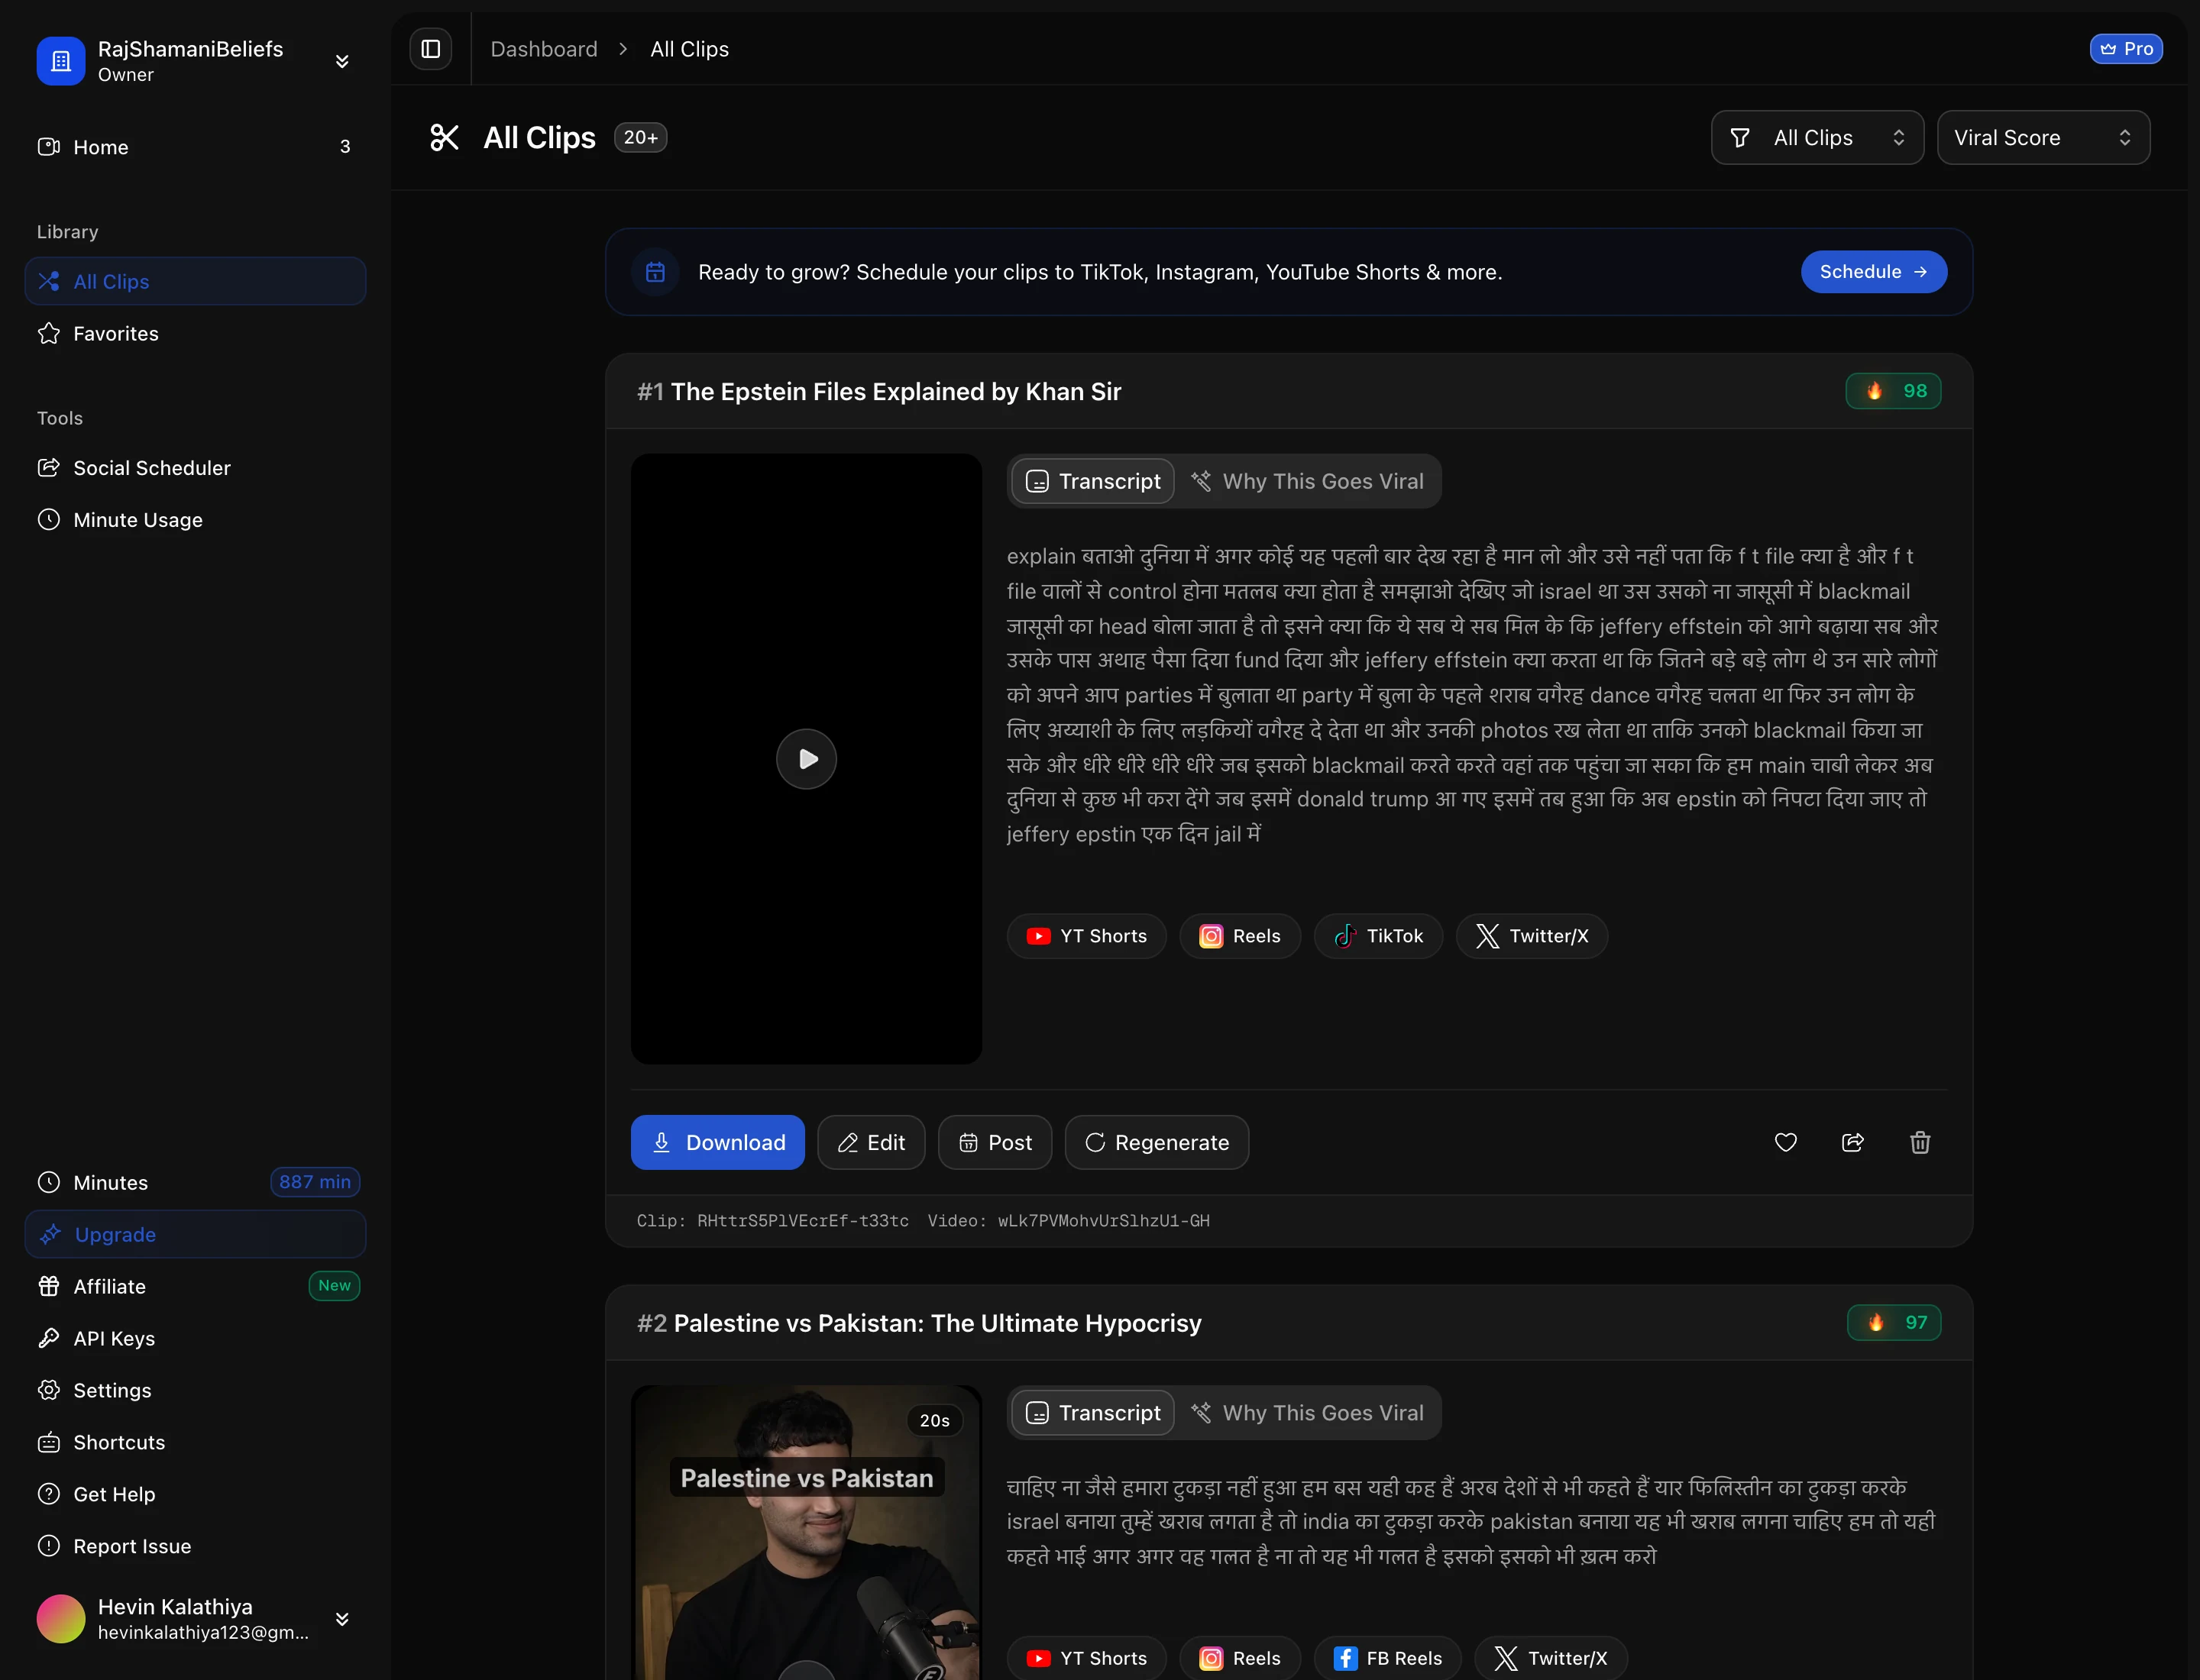The image size is (2200, 1680).
Task: Click the Hevin Kalathiya avatar
Action: coord(61,1619)
